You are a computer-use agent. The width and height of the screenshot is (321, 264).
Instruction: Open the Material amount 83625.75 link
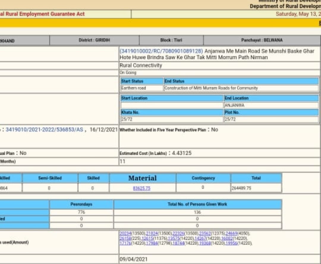pos(141,188)
